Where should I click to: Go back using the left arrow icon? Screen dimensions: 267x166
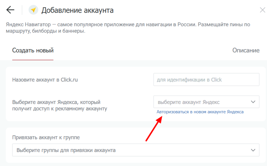[10, 10]
